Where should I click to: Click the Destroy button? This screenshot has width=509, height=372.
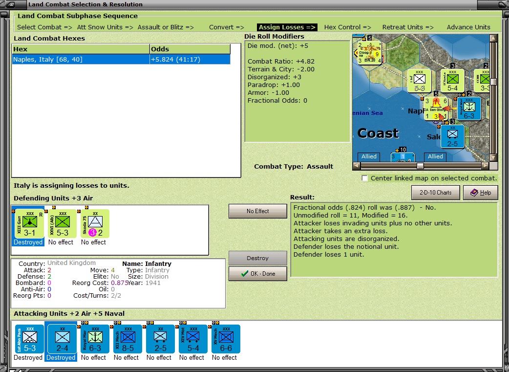258,258
